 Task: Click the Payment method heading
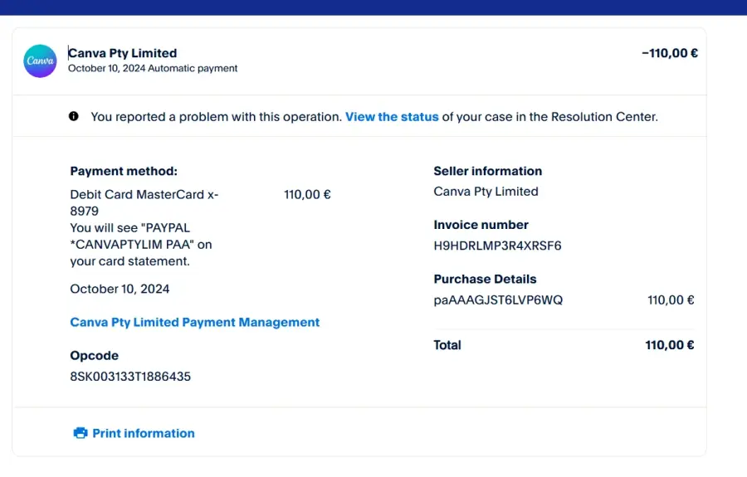coord(124,171)
